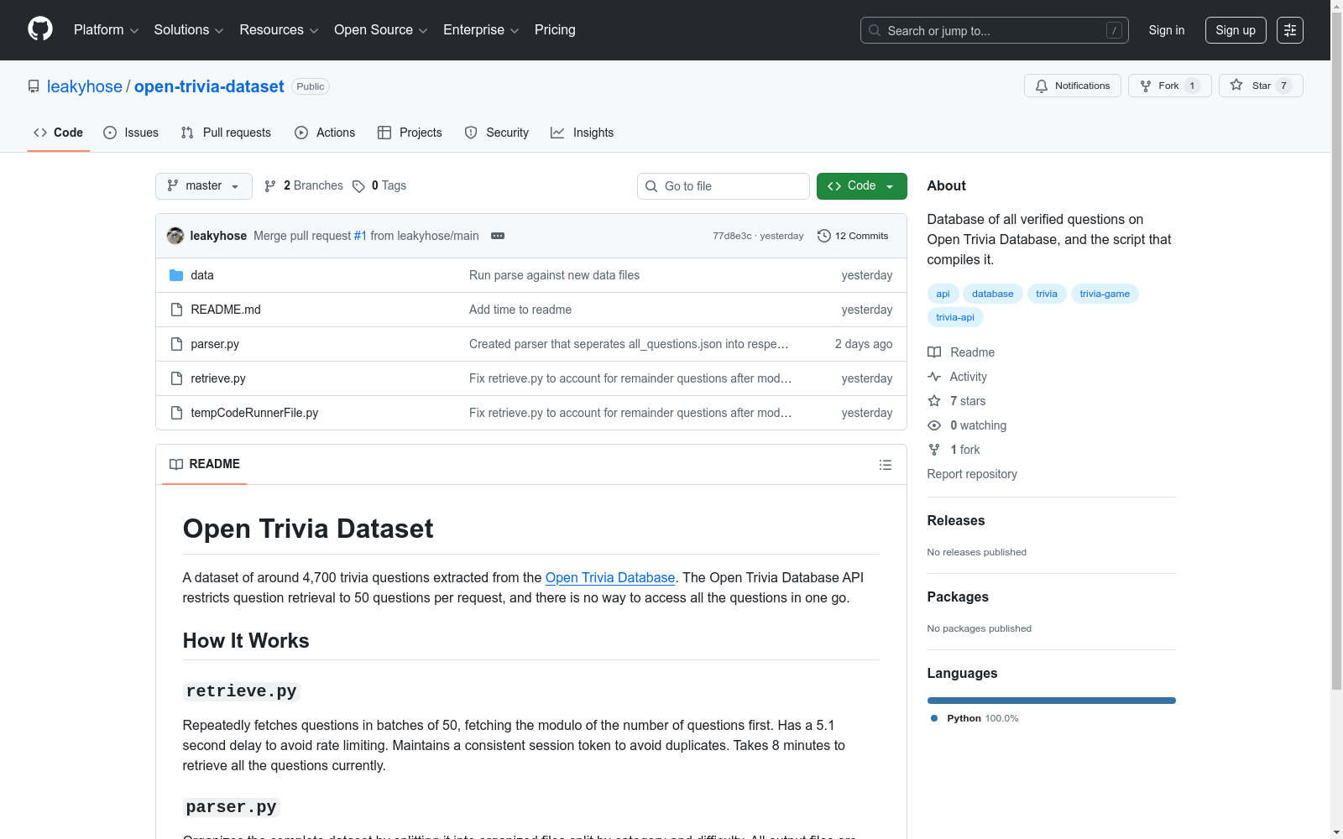Click leakyhose avatar in commit row
Viewport: 1343px width, 839px height.
[x=175, y=236]
